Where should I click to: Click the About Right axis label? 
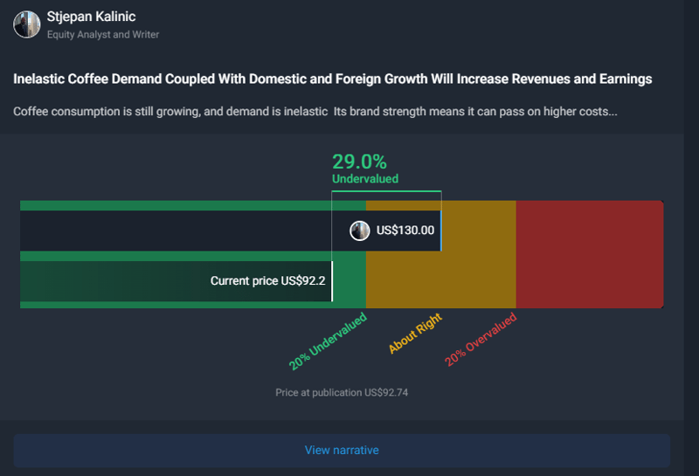[x=415, y=333]
